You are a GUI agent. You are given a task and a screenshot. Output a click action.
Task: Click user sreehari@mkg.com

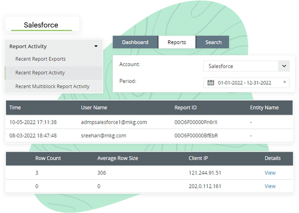(103, 136)
